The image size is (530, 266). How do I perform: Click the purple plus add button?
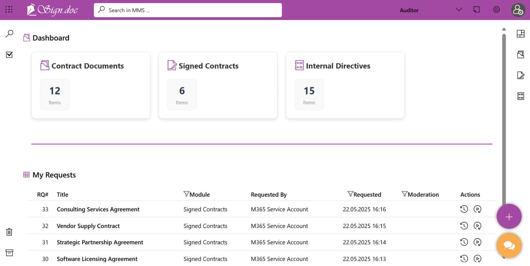click(x=509, y=217)
